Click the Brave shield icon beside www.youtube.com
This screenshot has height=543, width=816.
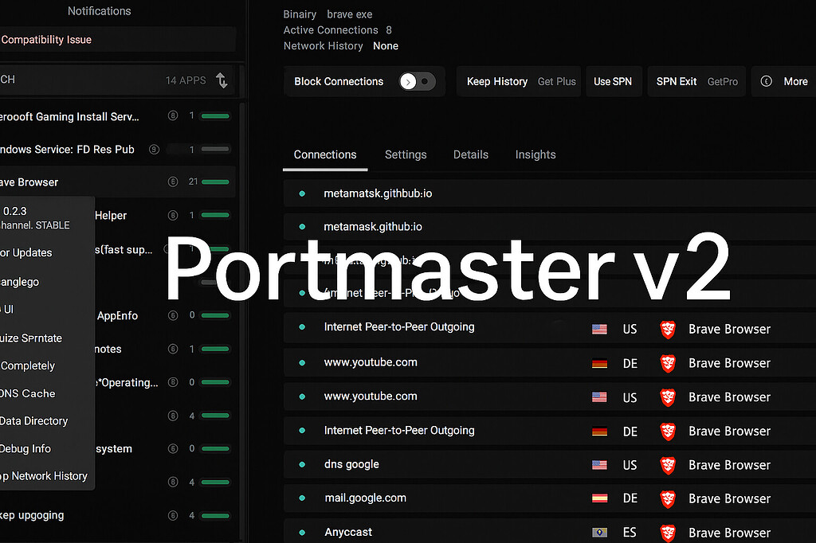(x=668, y=363)
